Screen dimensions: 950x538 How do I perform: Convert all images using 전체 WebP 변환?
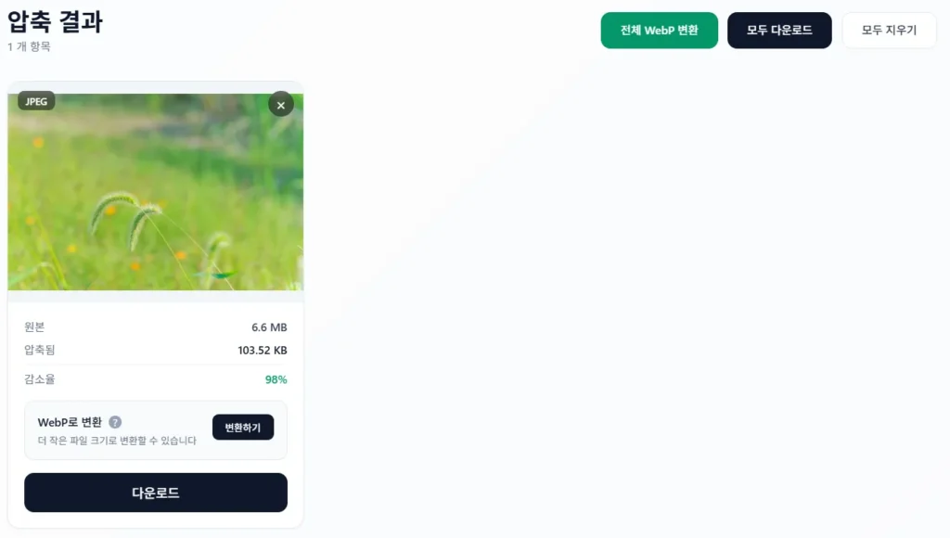tap(660, 31)
